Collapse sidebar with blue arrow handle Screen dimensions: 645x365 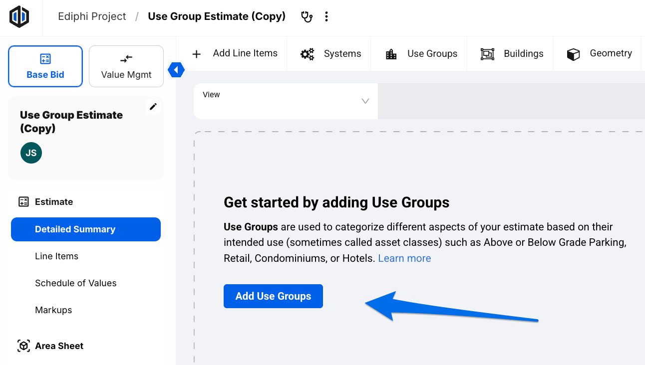tap(176, 70)
